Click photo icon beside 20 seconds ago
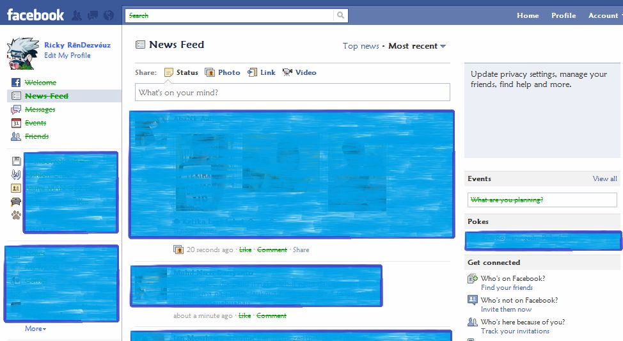Image resolution: width=623 pixels, height=341 pixels. pyautogui.click(x=178, y=250)
